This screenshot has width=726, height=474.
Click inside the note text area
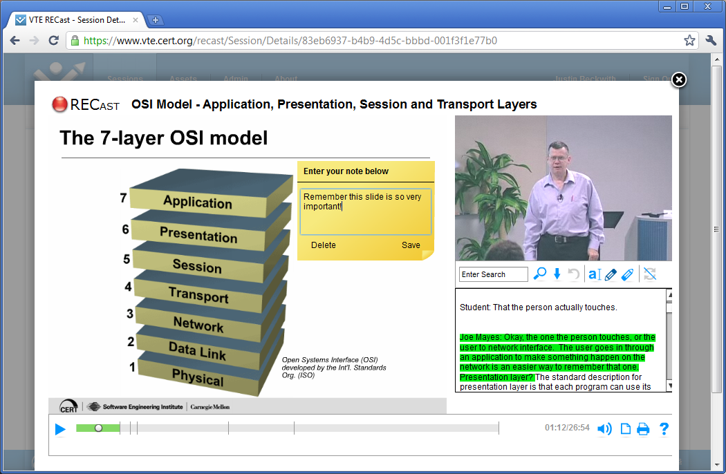point(365,211)
